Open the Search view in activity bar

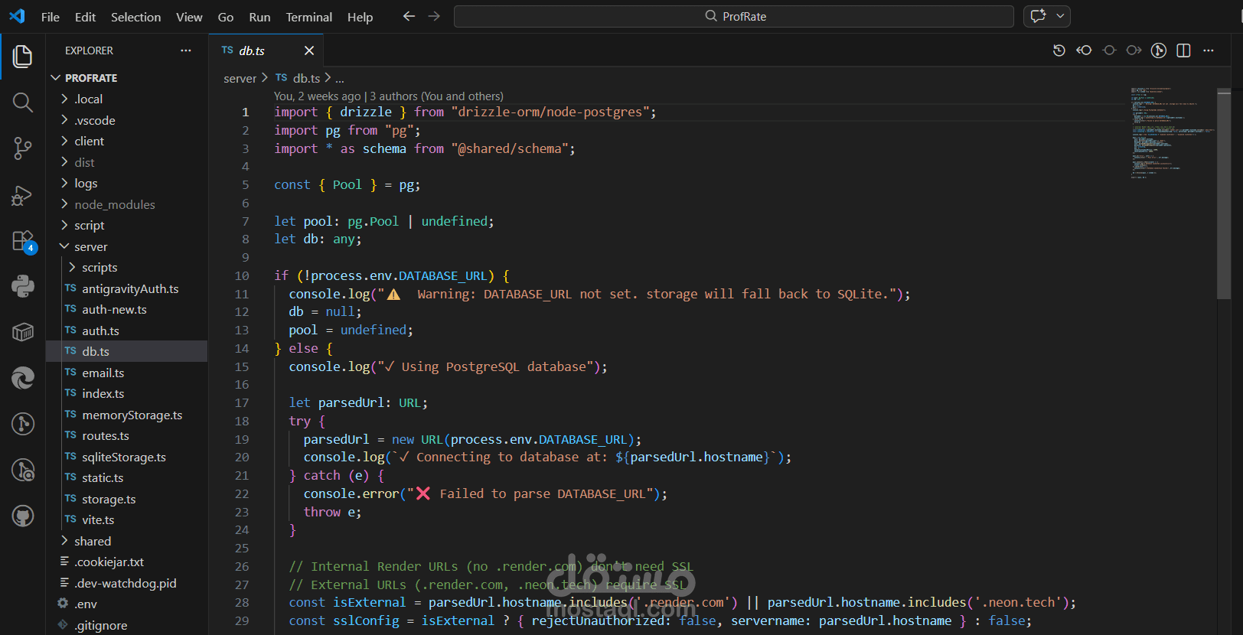pyautogui.click(x=22, y=103)
